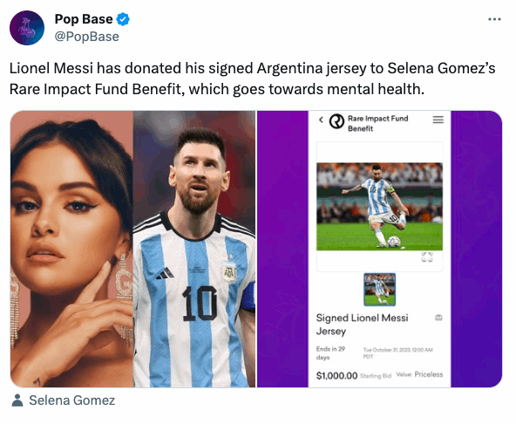Open the Pop Base display name
Screen dimensions: 516x424
[x=84, y=19]
